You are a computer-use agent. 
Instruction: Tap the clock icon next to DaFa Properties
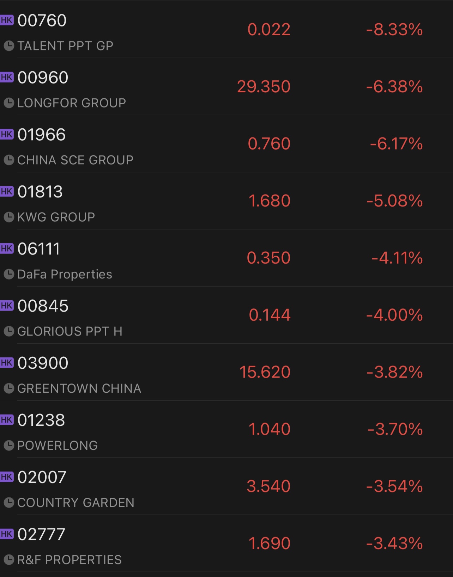pos(9,274)
